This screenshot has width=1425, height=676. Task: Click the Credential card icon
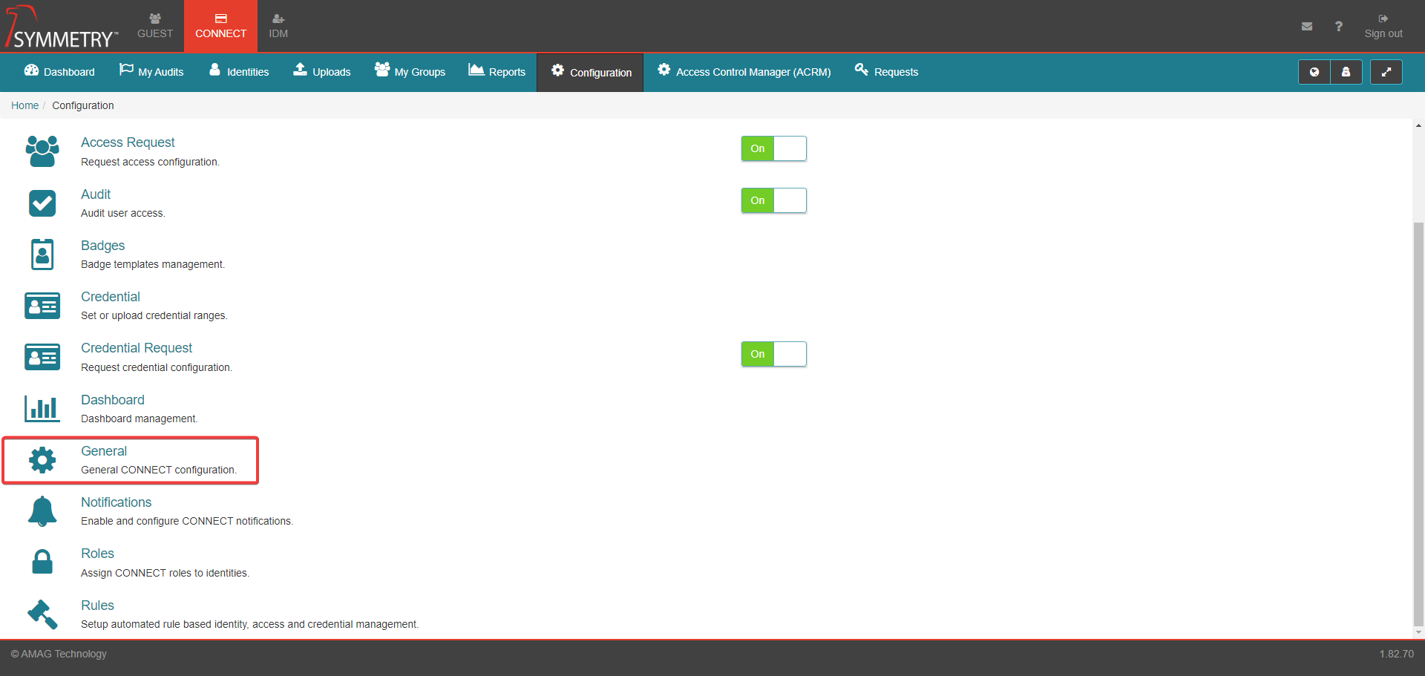point(42,306)
